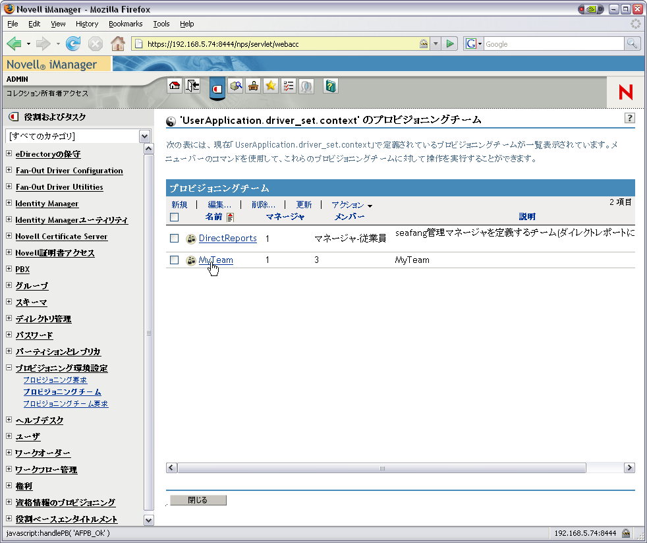Click the horizontal scrollbar thumb of the table
The width and height of the screenshot is (647, 543).
coord(382,468)
